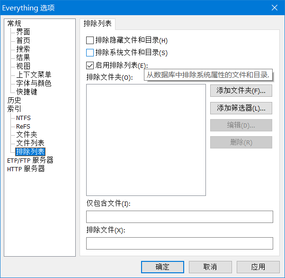The height and width of the screenshot is (278, 285).
Task: Open the 界面 settings page
Action: (23, 32)
